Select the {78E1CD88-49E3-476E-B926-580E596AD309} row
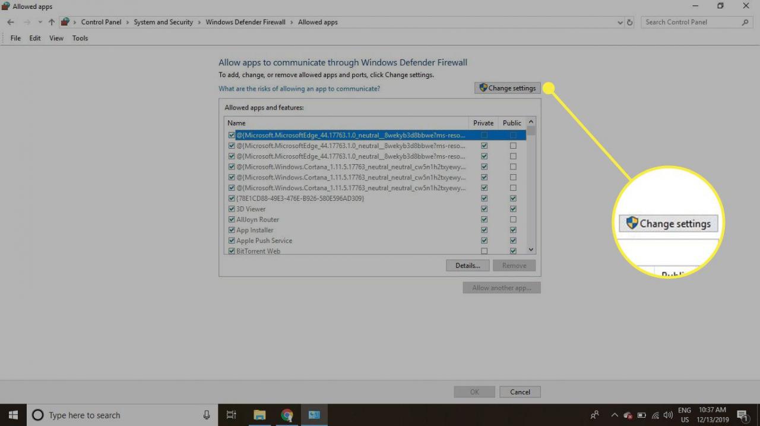The image size is (760, 426). click(x=376, y=198)
